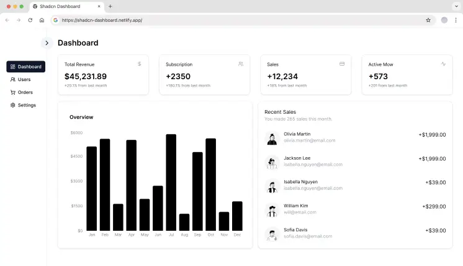Click the Jul bar in Overview chart
This screenshot has height=266, width=463.
point(171,182)
